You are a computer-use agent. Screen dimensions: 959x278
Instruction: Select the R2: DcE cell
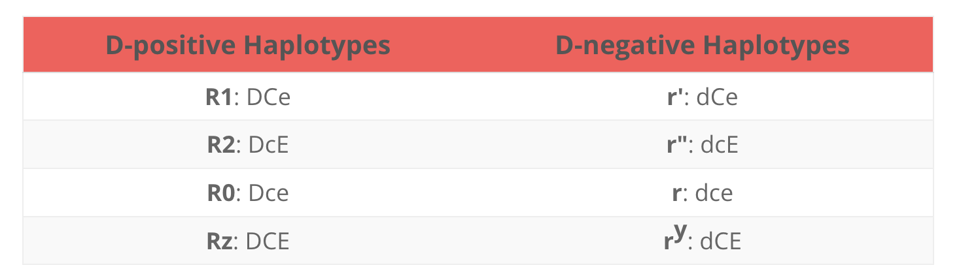point(247,145)
